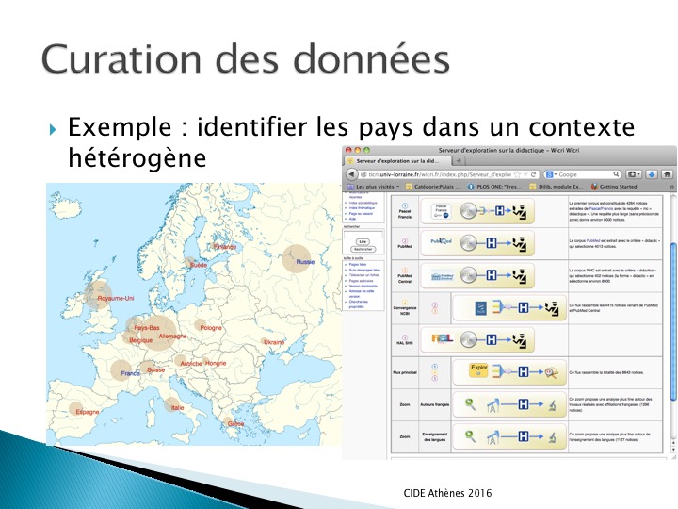Click the Rechercher button in the sidebar
Image resolution: width=678 pixels, height=509 pixels.
click(363, 249)
